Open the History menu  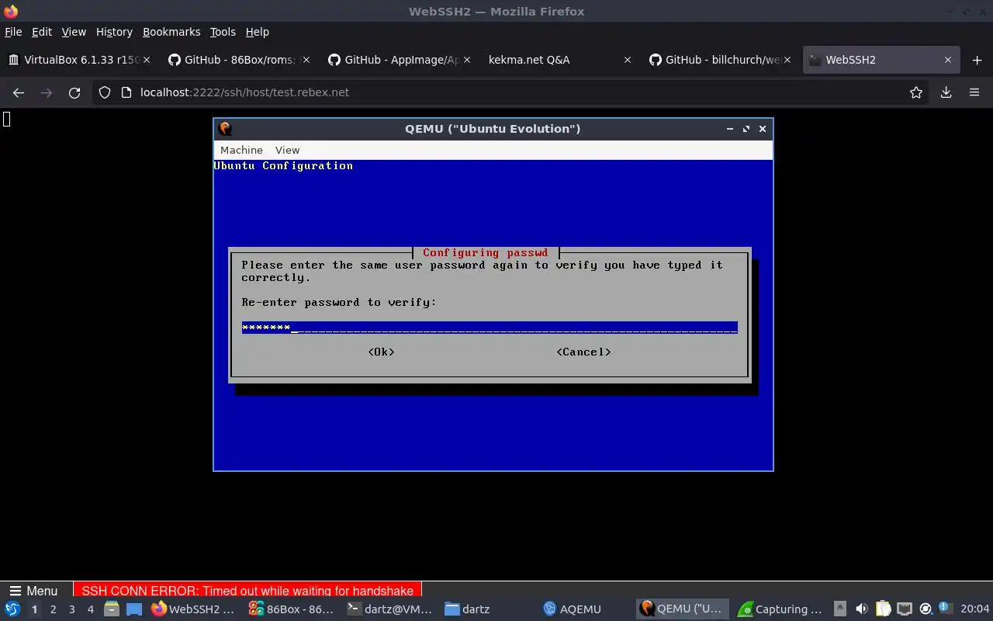[114, 32]
